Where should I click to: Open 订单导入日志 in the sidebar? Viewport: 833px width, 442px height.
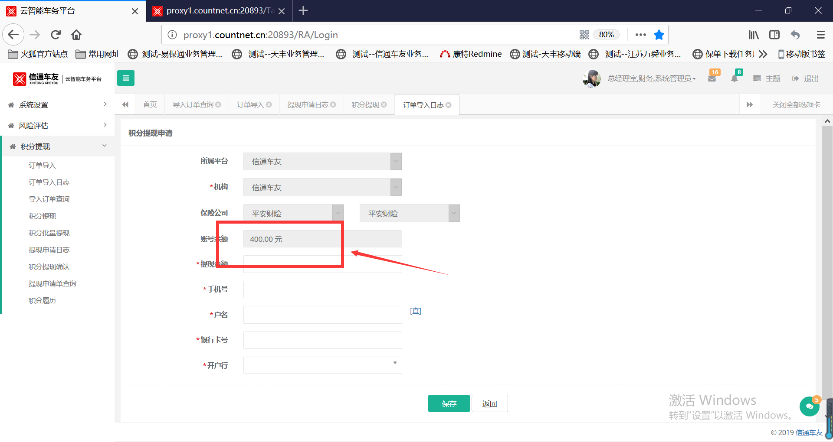49,182
